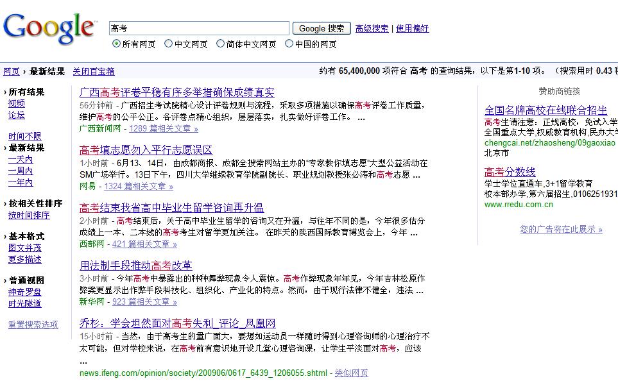Screen dimensions: 618x381
Task: Select the 简体中文网页 radio button
Action: [x=220, y=44]
